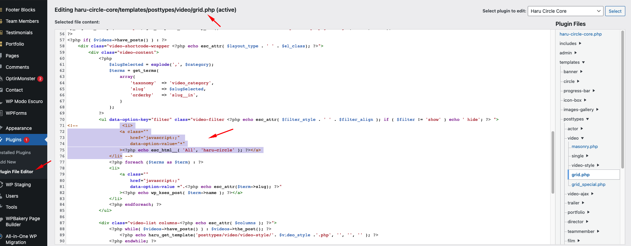The width and height of the screenshot is (631, 246).
Task: Click the get_terms( call on line 62
Action: coord(146,70)
